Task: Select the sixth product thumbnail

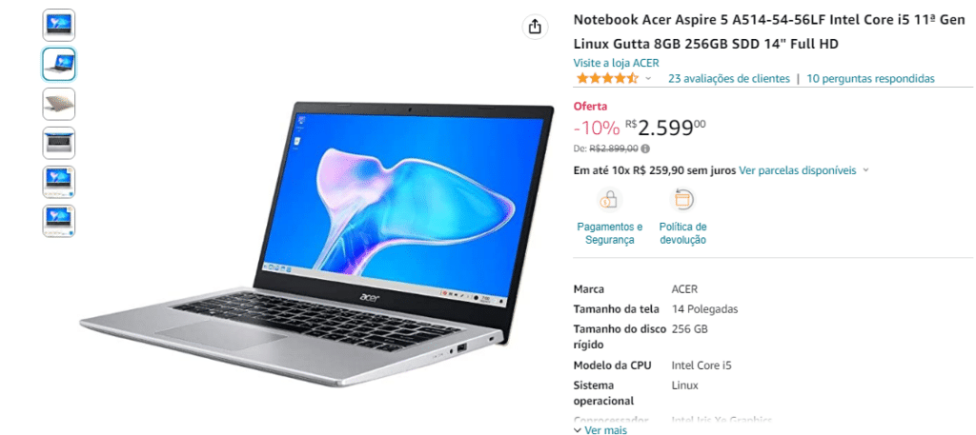Action: click(x=59, y=221)
